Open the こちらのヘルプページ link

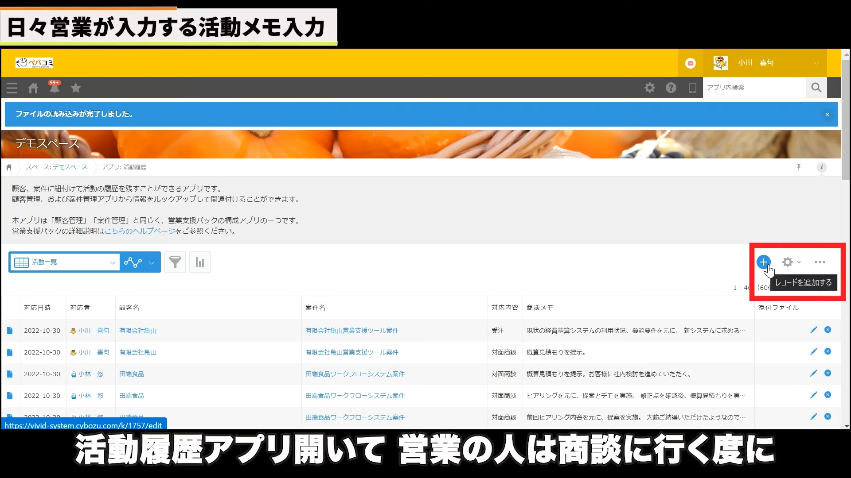(140, 231)
